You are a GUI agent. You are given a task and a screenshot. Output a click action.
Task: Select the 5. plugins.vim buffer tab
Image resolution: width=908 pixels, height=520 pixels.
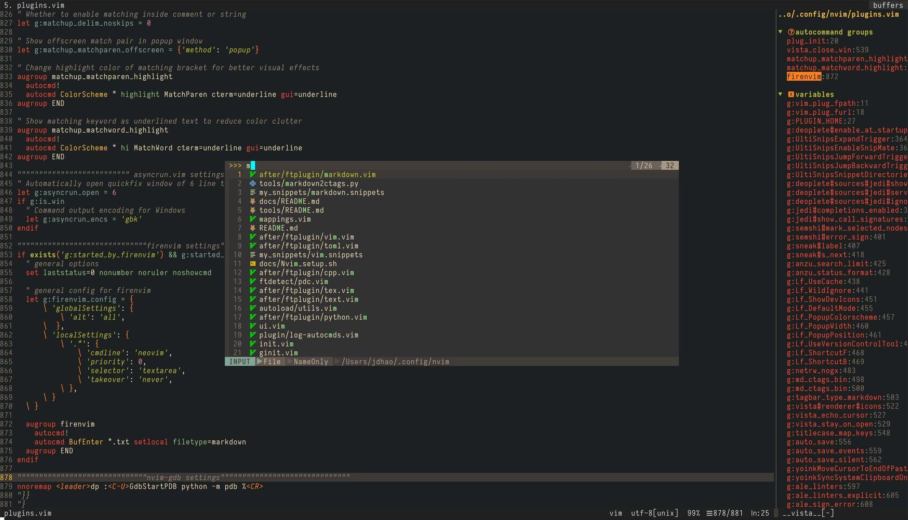coord(34,5)
